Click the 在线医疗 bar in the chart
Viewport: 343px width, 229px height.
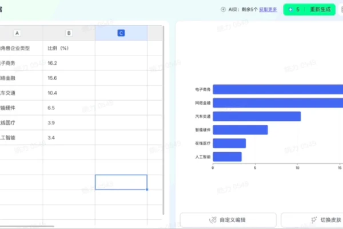point(229,143)
